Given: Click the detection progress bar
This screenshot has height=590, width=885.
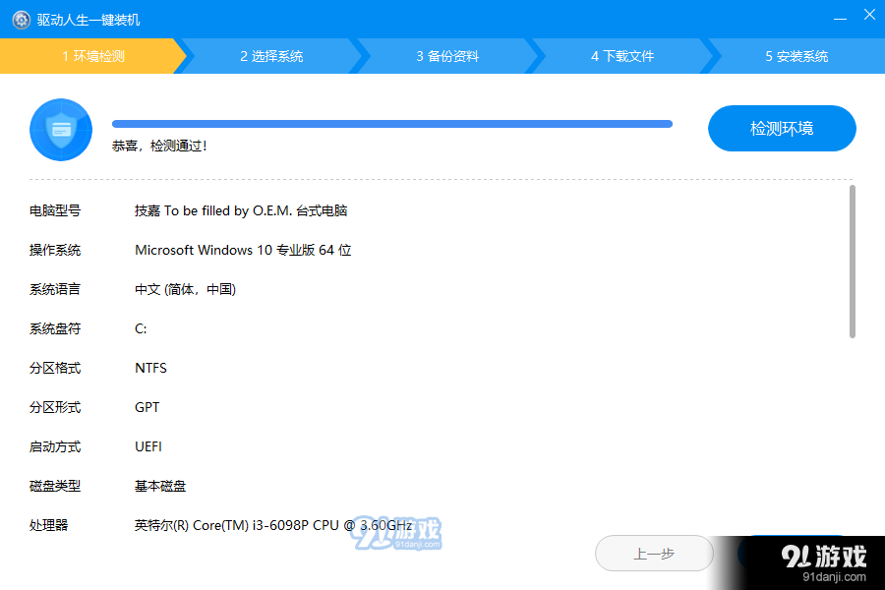Looking at the screenshot, I should [392, 124].
